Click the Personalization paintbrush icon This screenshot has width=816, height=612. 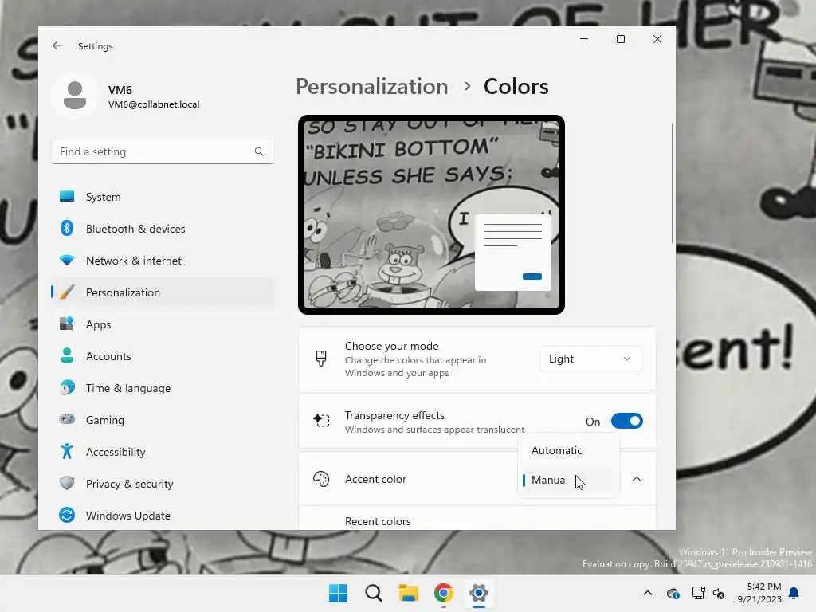(67, 292)
